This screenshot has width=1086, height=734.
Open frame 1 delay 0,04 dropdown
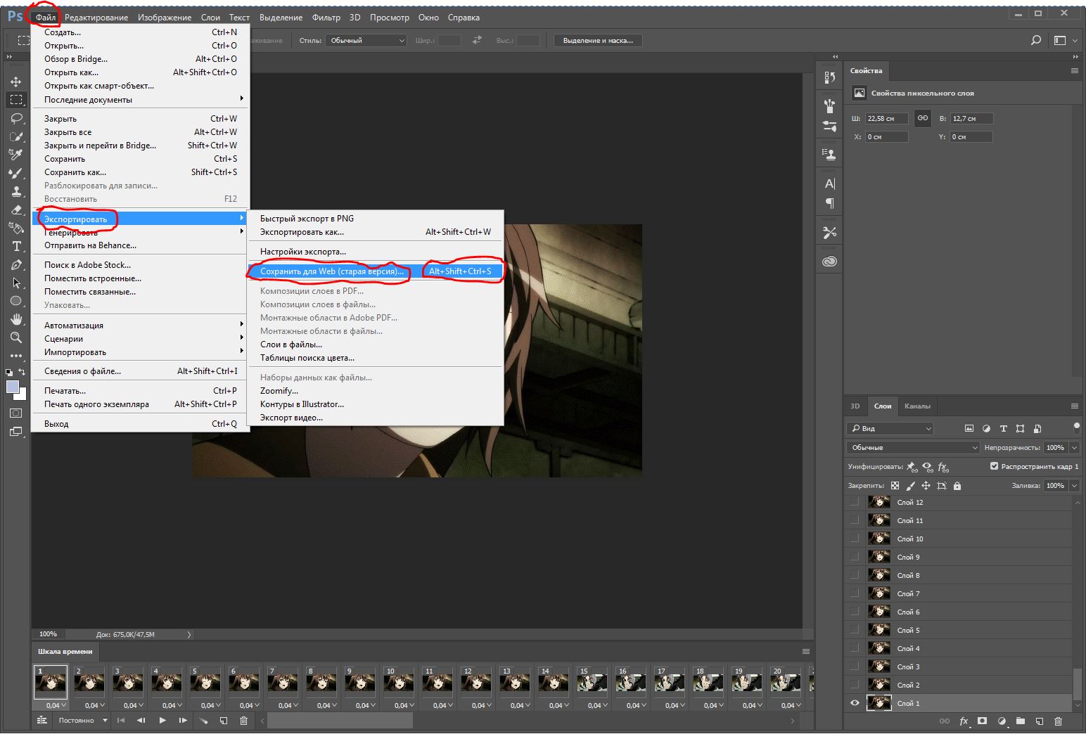click(56, 705)
